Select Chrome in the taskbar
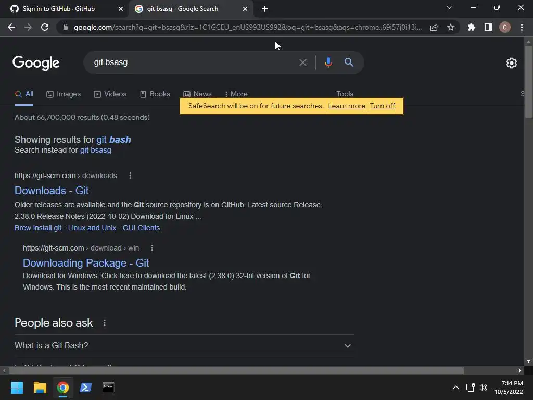Viewport: 533px width, 400px height. tap(63, 387)
